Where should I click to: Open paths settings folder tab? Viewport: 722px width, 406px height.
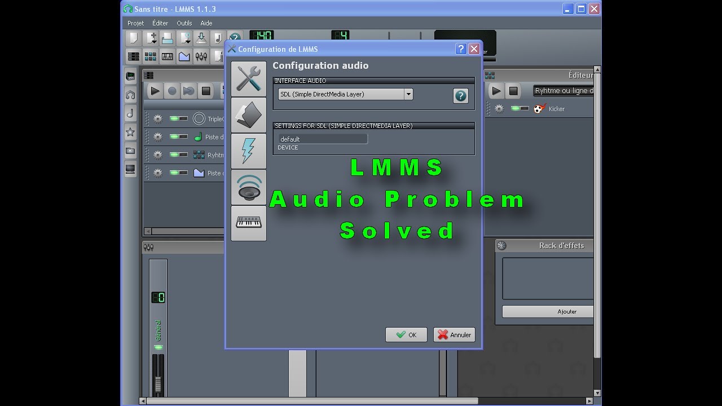click(x=249, y=114)
